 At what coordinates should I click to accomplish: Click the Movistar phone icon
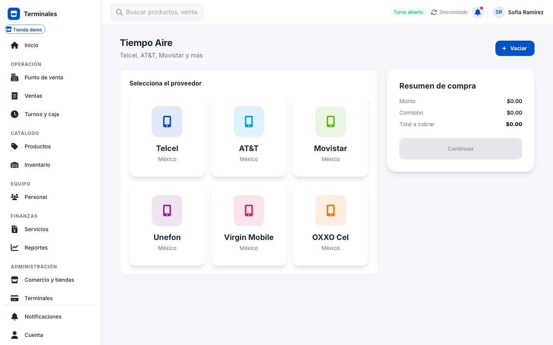tap(331, 122)
